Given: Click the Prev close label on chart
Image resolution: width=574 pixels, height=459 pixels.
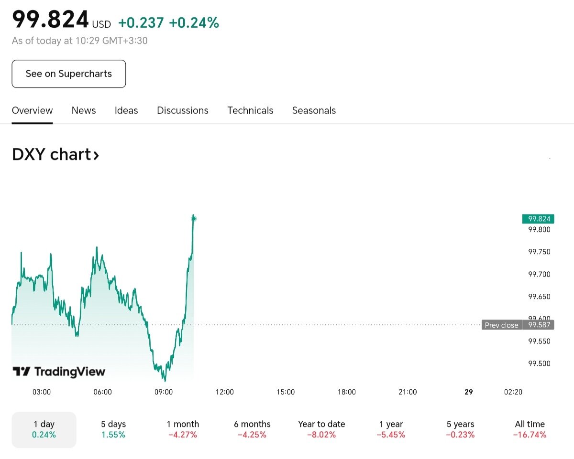Looking at the screenshot, I should [501, 325].
